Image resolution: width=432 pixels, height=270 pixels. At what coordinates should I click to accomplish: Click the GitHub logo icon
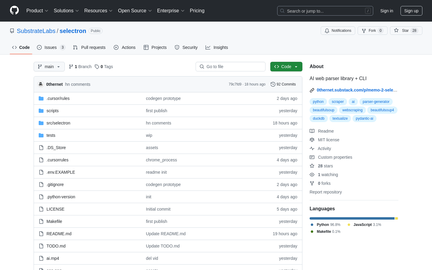[x=14, y=10]
